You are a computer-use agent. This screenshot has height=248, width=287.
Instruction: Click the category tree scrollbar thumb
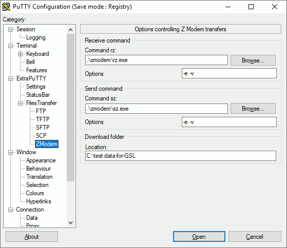pyautogui.click(x=71, y=108)
